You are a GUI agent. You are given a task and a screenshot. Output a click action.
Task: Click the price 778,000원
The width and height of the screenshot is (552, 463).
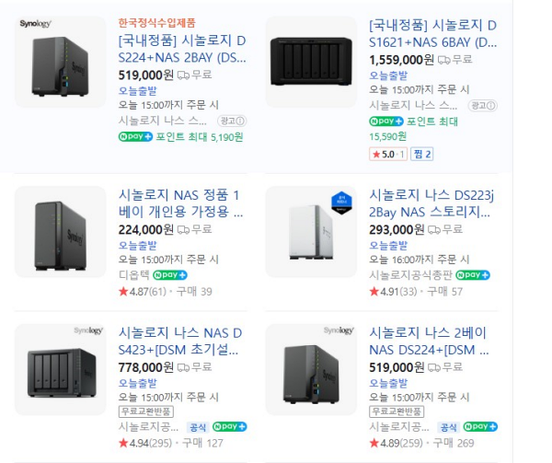146,367
